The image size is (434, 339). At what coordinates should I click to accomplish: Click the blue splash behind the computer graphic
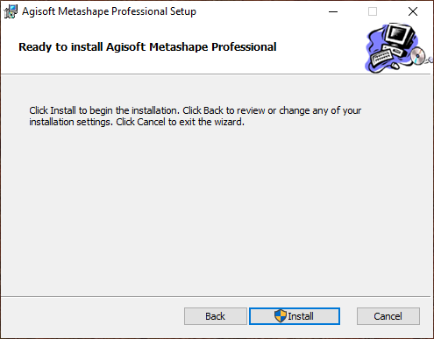[374, 44]
